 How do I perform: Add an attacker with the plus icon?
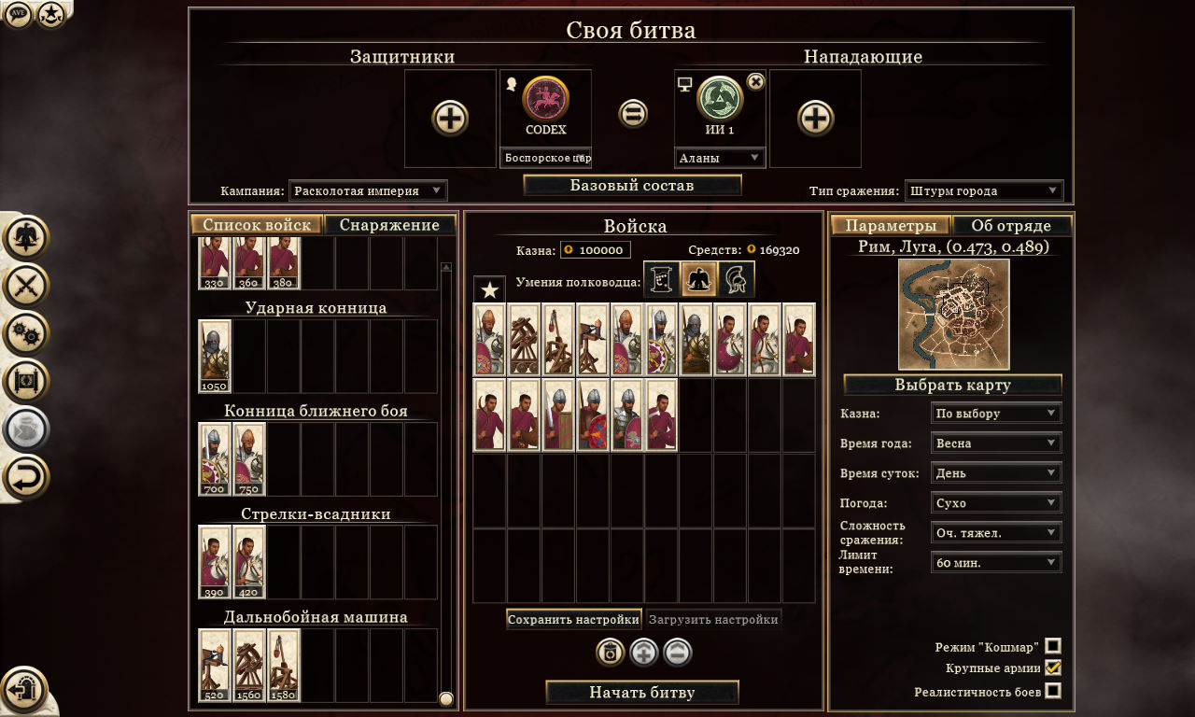[x=815, y=119]
